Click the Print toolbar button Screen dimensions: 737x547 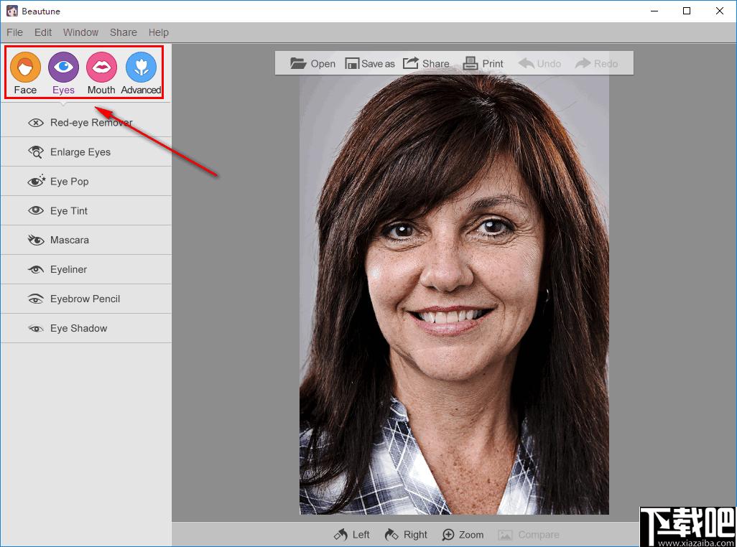483,63
